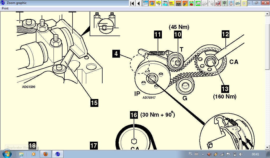The image size is (270, 158).
Task: Open the orange wheel/tyre toolbar icon
Action: (x=152, y=3)
